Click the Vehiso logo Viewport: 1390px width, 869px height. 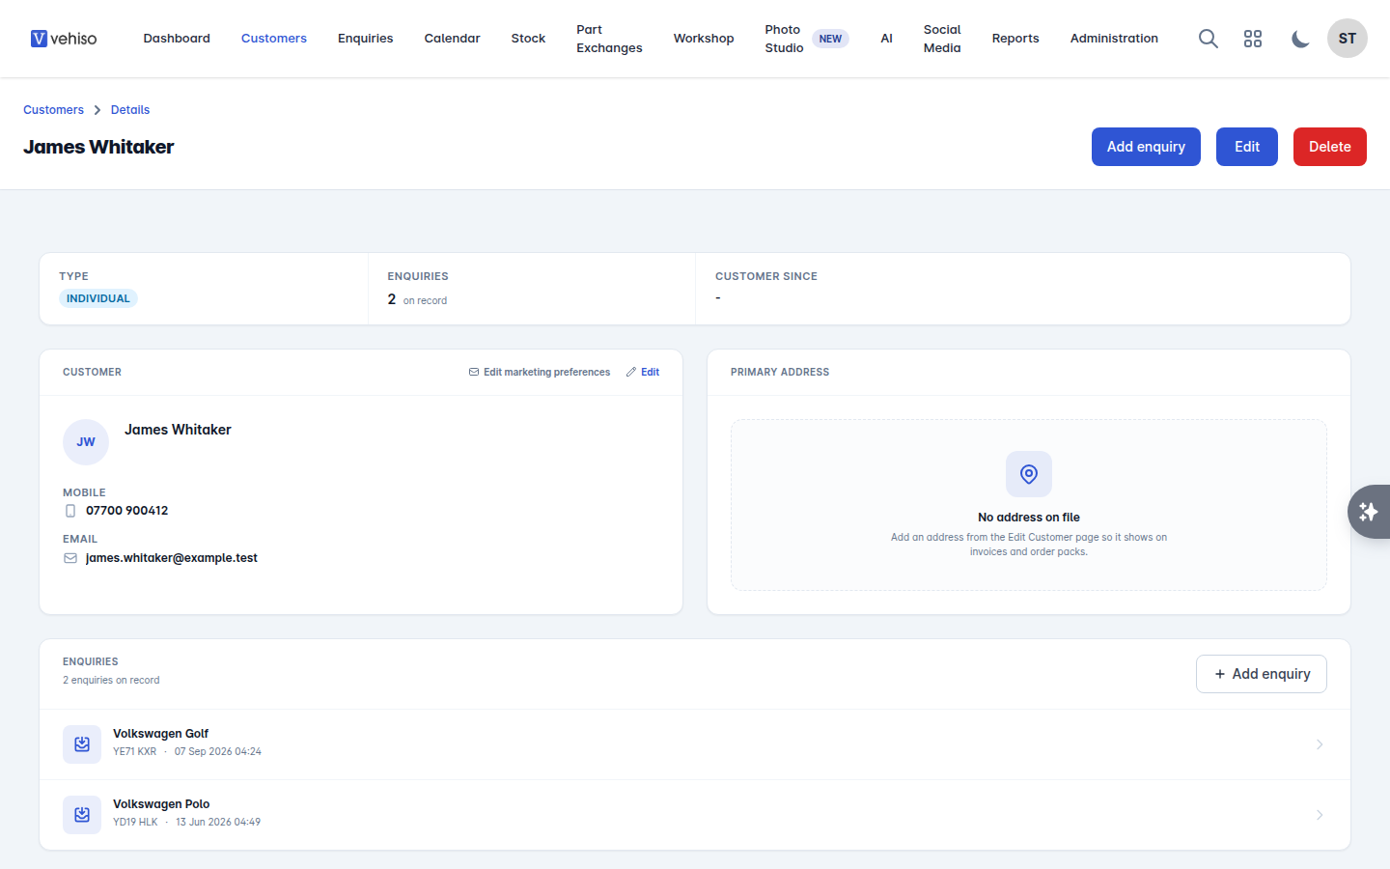(64, 39)
